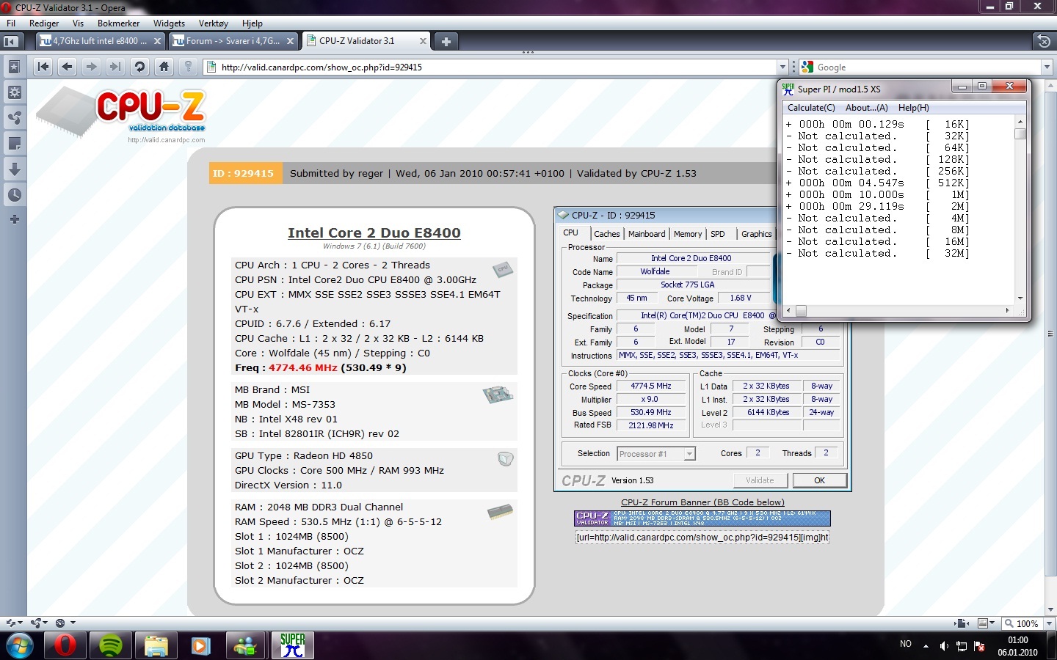
Task: Open the Windows Start menu
Action: [x=19, y=646]
